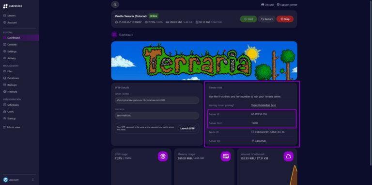Click the bottom Account power icon
This screenshot has height=185, width=372.
[x=6, y=180]
